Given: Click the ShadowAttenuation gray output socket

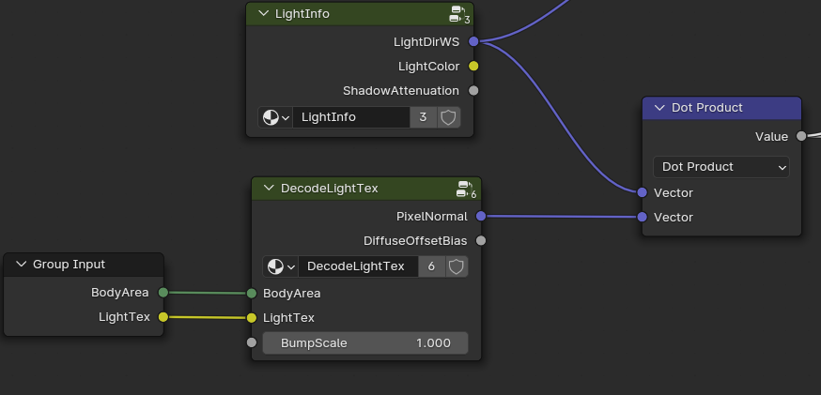Looking at the screenshot, I should [x=473, y=91].
